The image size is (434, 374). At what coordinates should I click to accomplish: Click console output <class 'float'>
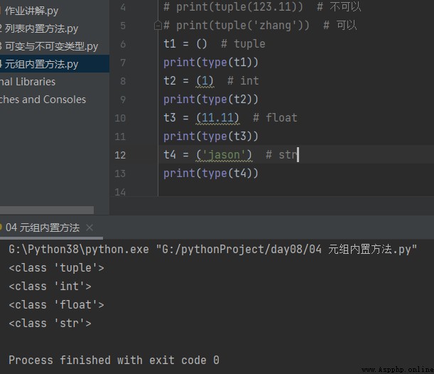click(56, 305)
